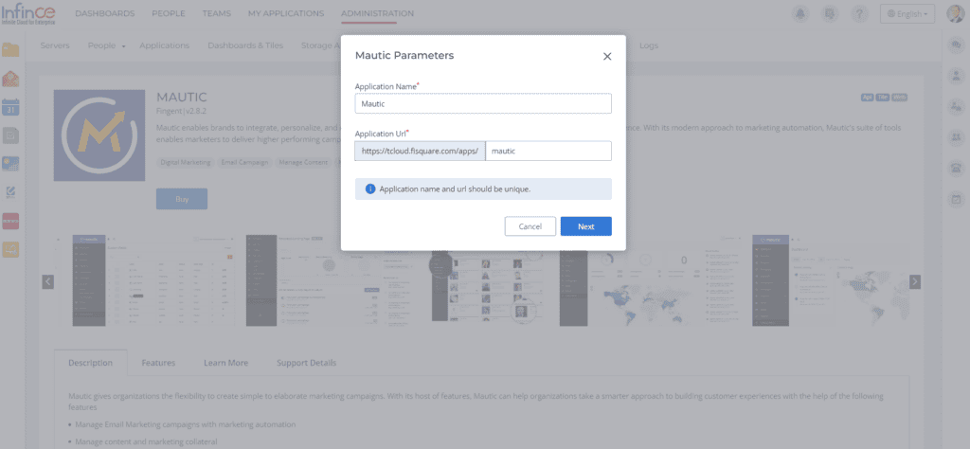
Task: Click the Api badge
Action: (867, 98)
